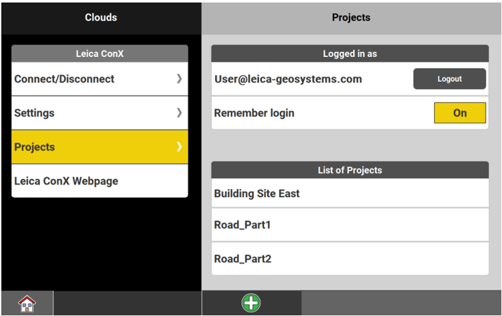The height and width of the screenshot is (316, 502).
Task: Open the Leica ConX Webpage link
Action: point(66,181)
